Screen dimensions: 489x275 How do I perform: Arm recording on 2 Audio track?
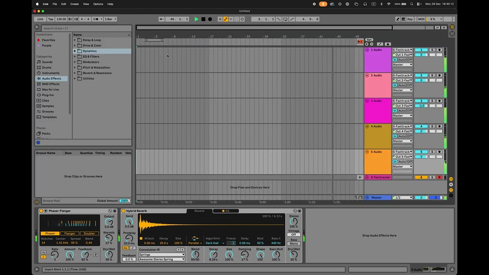tap(439, 75)
